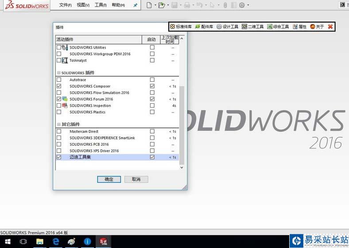Click the command prompt icon at top right
Screen dimensions: 349x248
click(342, 5)
